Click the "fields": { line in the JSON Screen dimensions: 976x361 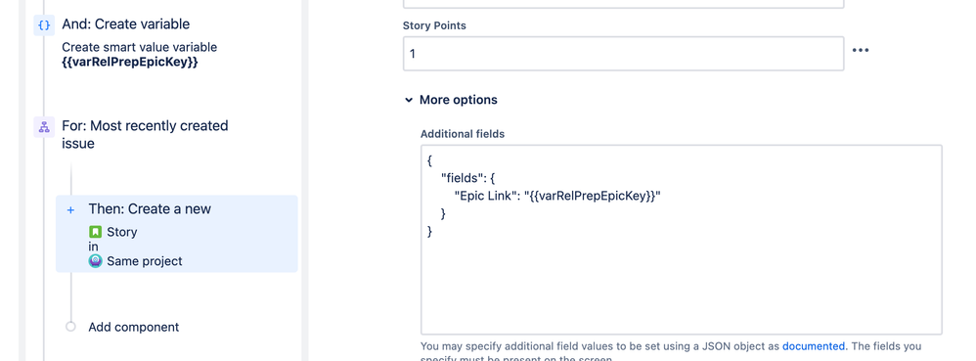pyautogui.click(x=467, y=178)
